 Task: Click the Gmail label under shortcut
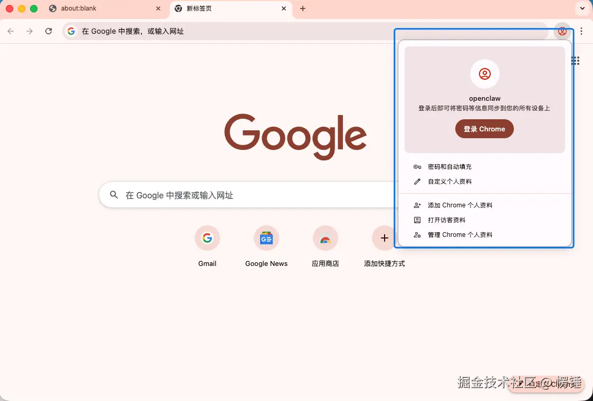click(207, 264)
